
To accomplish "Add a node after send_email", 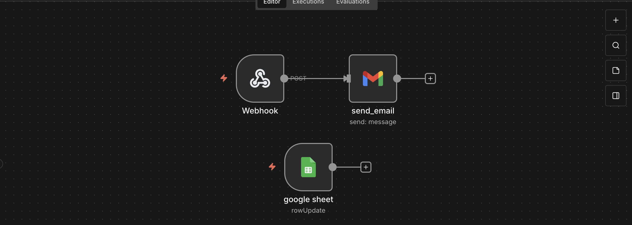I will (430, 79).
